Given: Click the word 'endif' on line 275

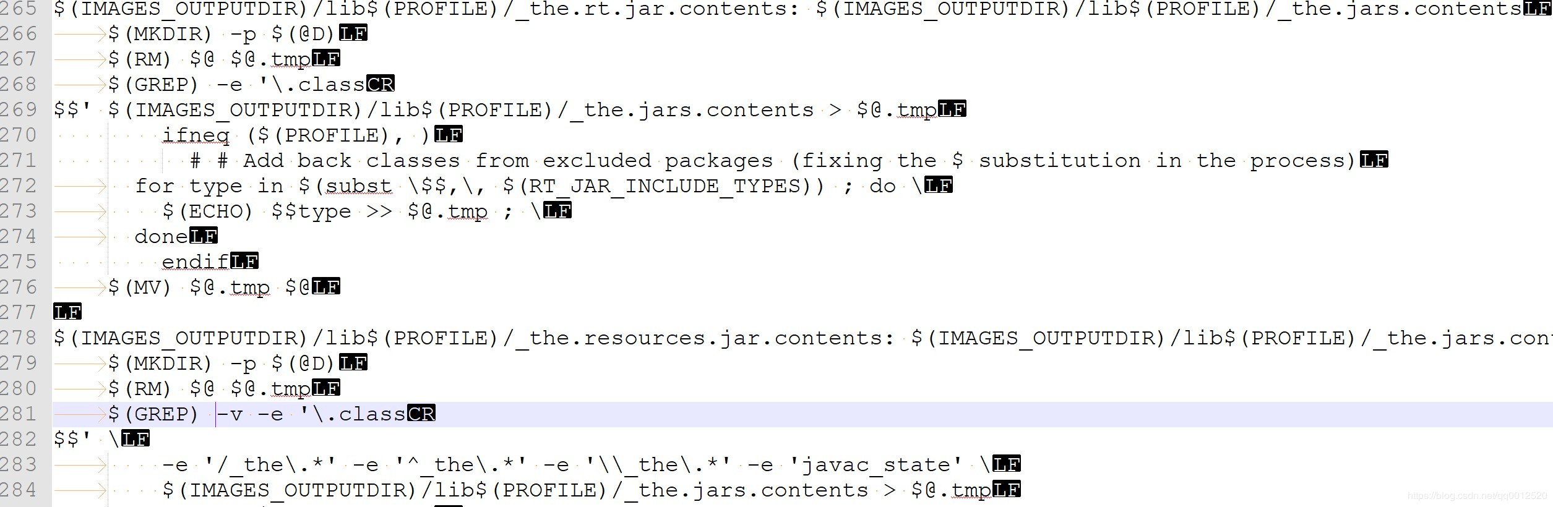Looking at the screenshot, I should 196,262.
